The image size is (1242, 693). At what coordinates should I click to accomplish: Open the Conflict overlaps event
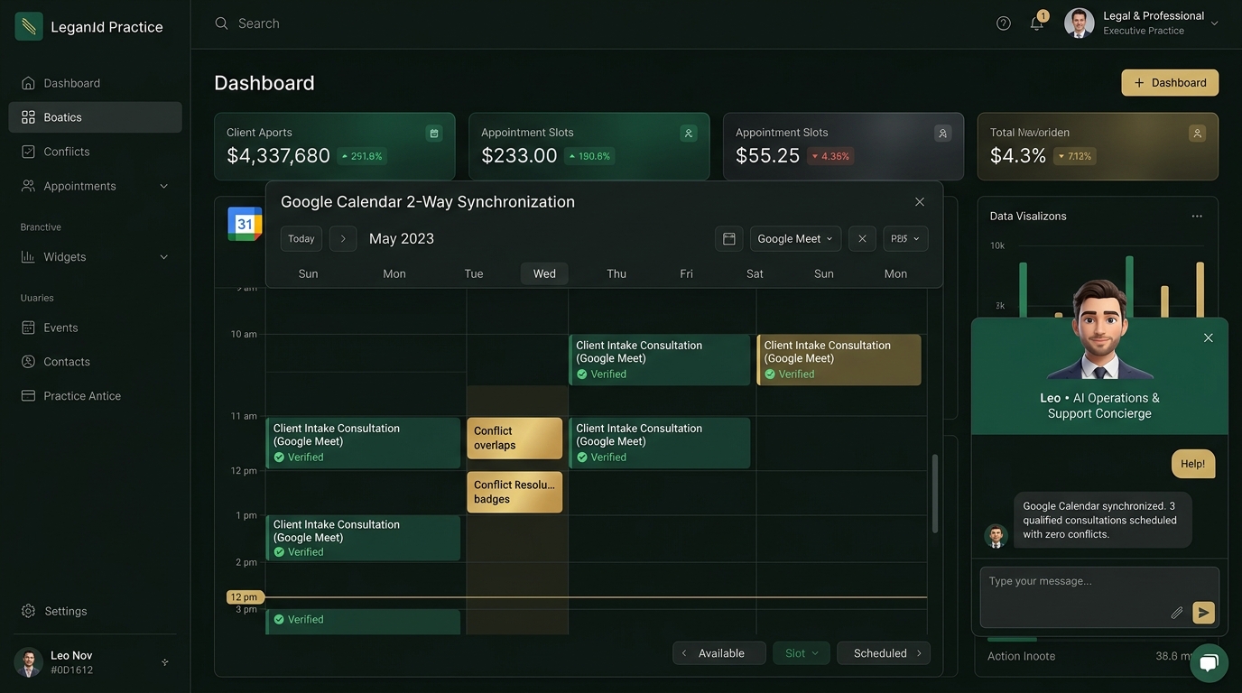(x=514, y=438)
